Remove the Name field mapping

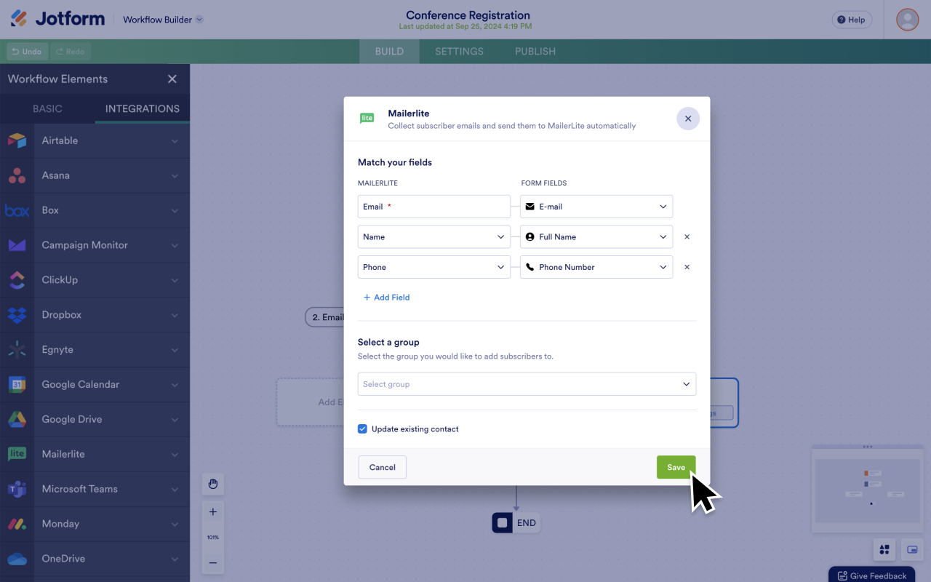(687, 237)
